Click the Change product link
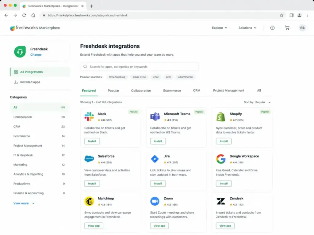The height and width of the screenshot is (235, 314). click(36, 54)
